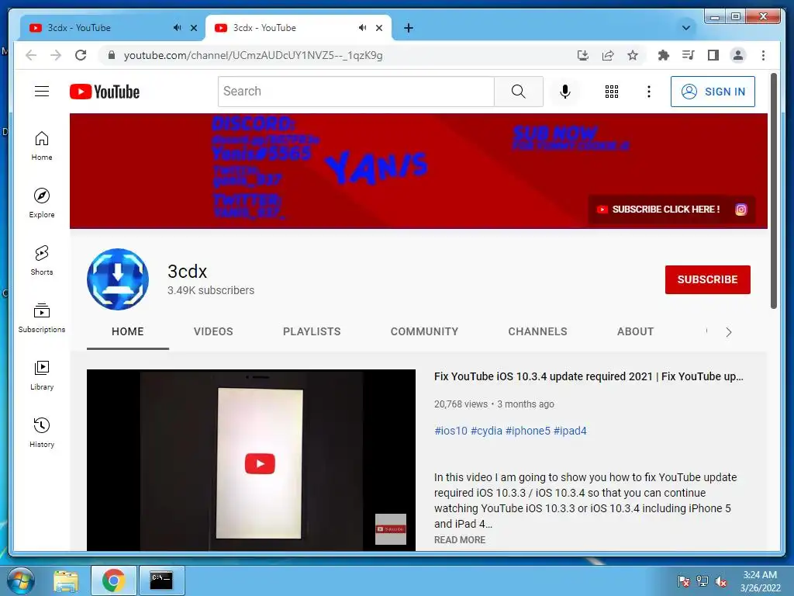Open Subscriptions in sidebar

pos(42,317)
